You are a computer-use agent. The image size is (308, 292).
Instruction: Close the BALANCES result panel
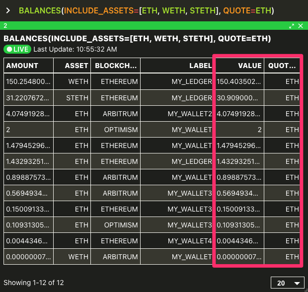(x=301, y=26)
